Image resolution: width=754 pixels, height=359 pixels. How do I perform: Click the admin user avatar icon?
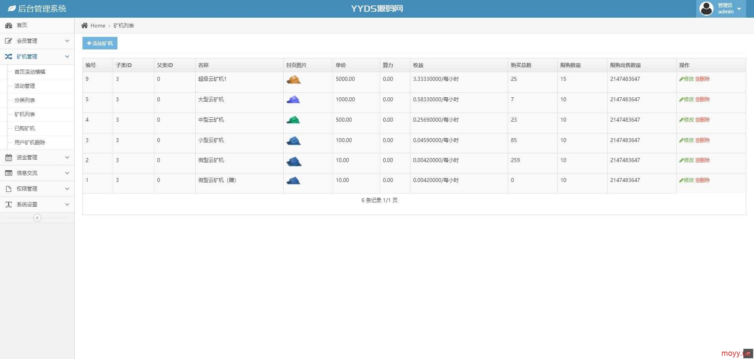pyautogui.click(x=706, y=9)
